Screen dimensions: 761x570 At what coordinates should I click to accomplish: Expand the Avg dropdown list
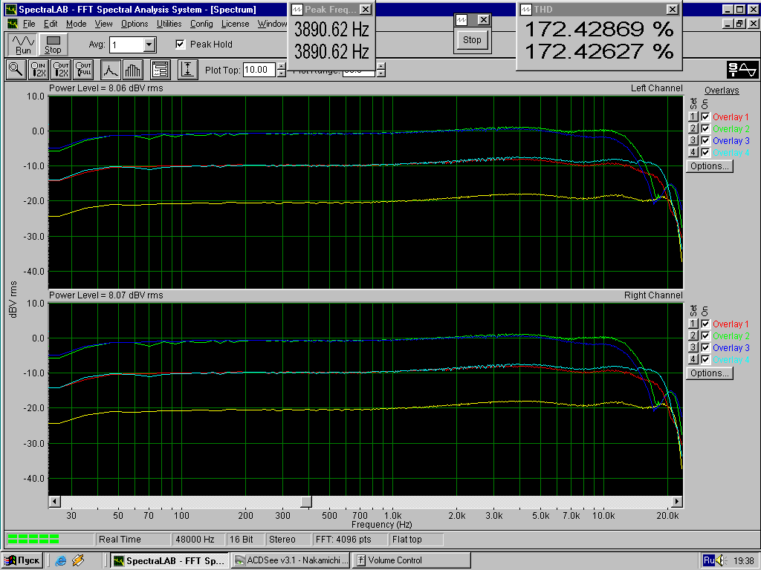(x=149, y=45)
